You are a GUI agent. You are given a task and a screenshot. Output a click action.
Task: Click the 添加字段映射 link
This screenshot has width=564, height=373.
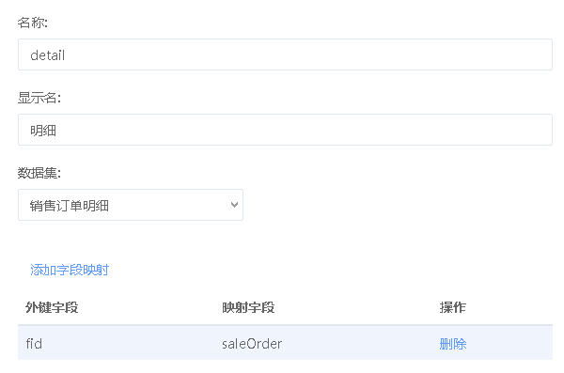[70, 270]
